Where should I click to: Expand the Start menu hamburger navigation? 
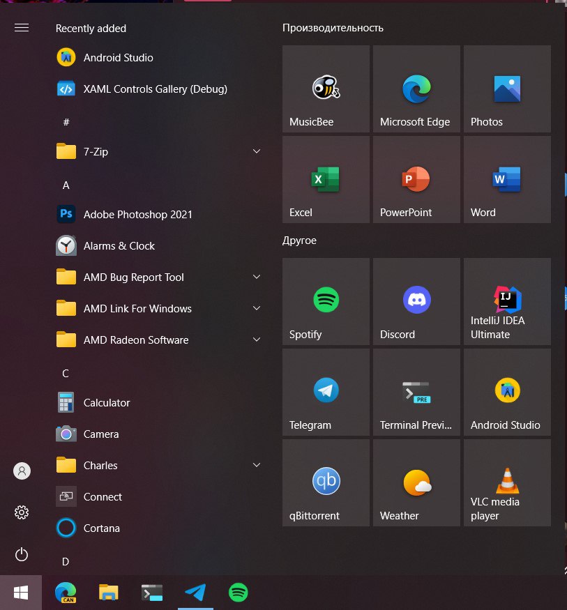(22, 28)
